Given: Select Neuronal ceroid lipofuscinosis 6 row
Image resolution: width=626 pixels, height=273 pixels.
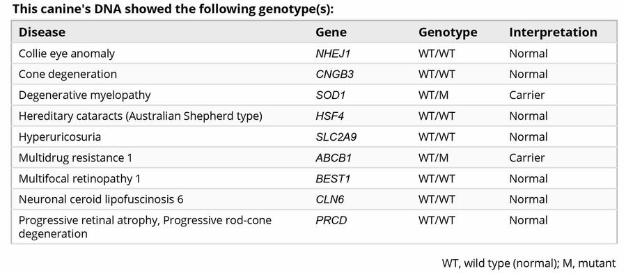Looking at the screenshot, I should [314, 198].
